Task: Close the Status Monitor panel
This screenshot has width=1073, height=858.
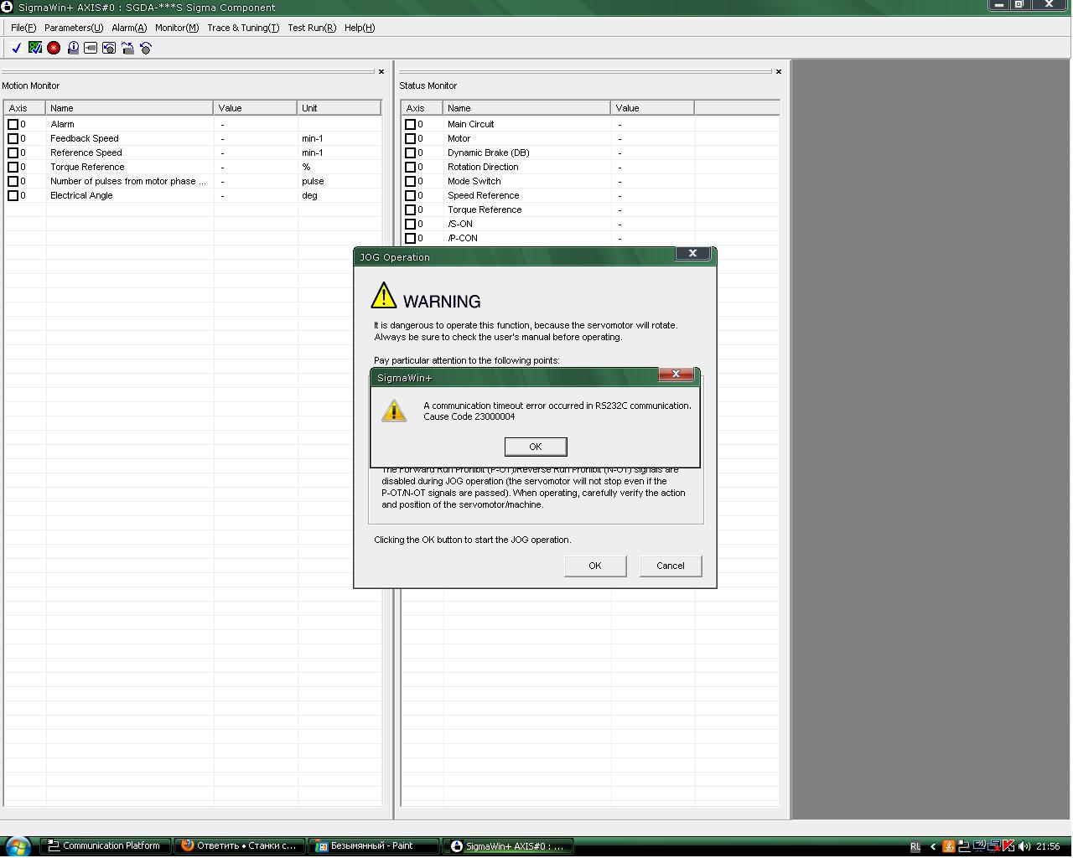Action: pyautogui.click(x=779, y=72)
